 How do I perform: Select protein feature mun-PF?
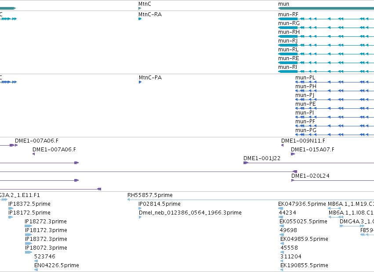305,122
